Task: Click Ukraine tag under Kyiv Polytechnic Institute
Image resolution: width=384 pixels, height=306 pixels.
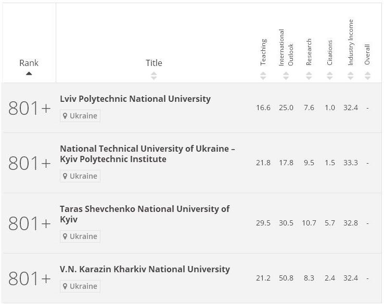Action: point(80,176)
